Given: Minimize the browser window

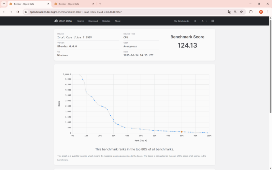Looking at the screenshot, I should [250, 4].
